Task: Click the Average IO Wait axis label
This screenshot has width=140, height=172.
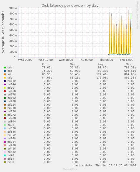Action: coord(3,32)
